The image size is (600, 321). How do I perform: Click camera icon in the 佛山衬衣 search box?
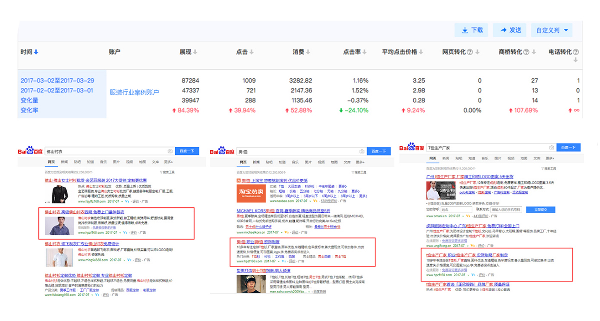tap(170, 151)
